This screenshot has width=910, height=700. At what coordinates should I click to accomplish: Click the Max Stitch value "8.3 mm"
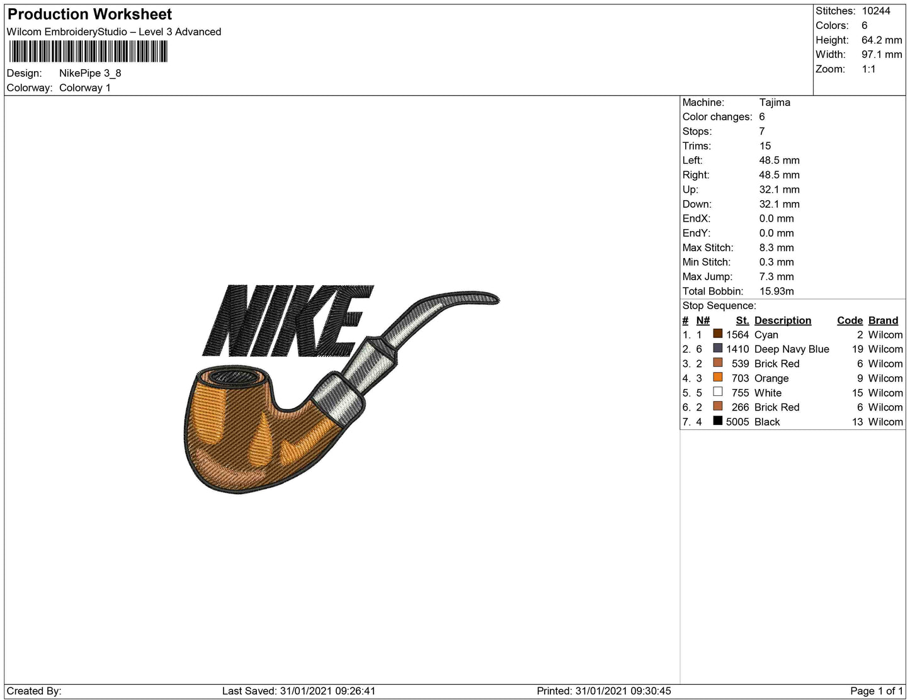(x=776, y=247)
